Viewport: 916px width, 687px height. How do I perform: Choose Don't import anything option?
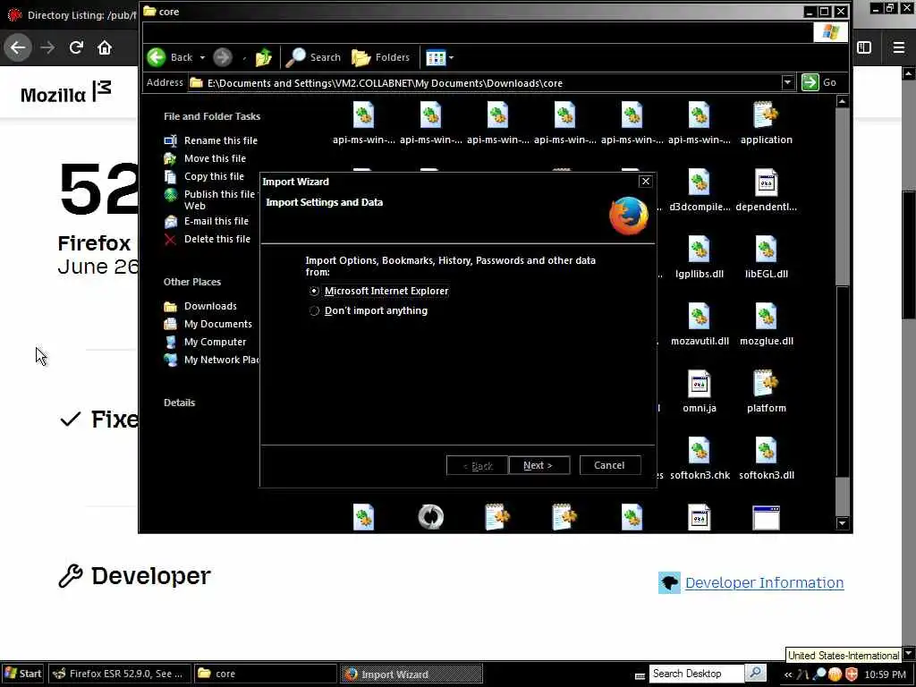pyautogui.click(x=314, y=310)
